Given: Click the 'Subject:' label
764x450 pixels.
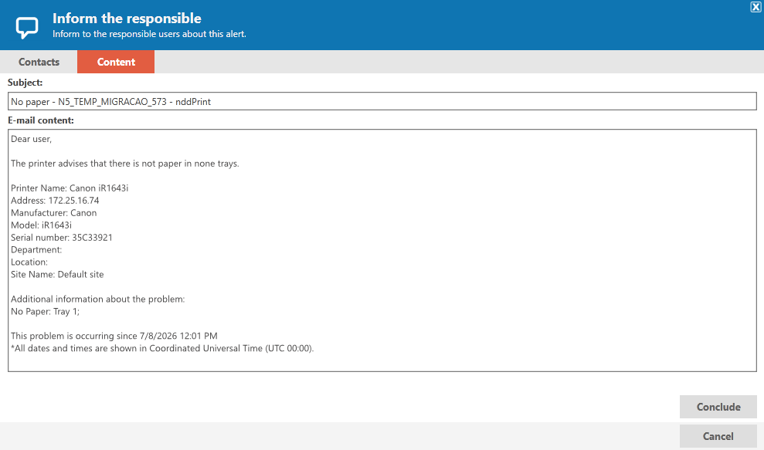Looking at the screenshot, I should tap(25, 83).
